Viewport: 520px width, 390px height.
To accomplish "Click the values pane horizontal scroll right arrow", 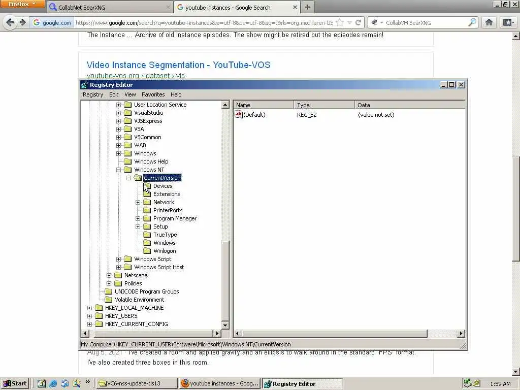I will tap(461, 333).
